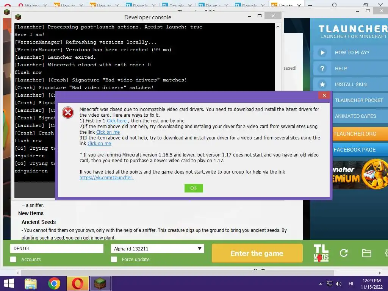This screenshot has height=291, width=388.
Task: Toggle the Accounts checkbox
Action: pos(13,259)
